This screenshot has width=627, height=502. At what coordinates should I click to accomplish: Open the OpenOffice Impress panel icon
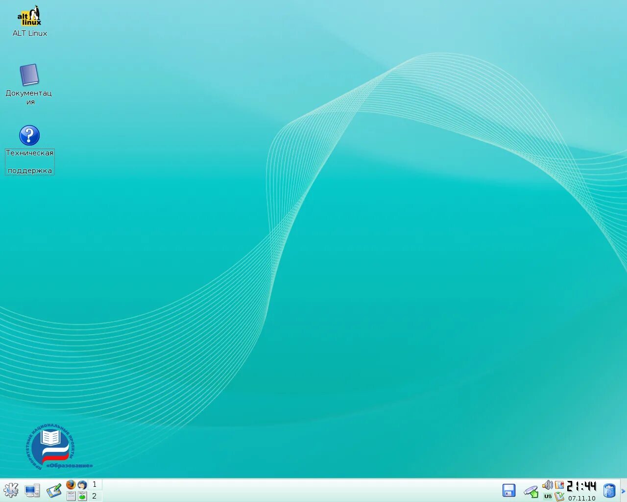(82, 496)
